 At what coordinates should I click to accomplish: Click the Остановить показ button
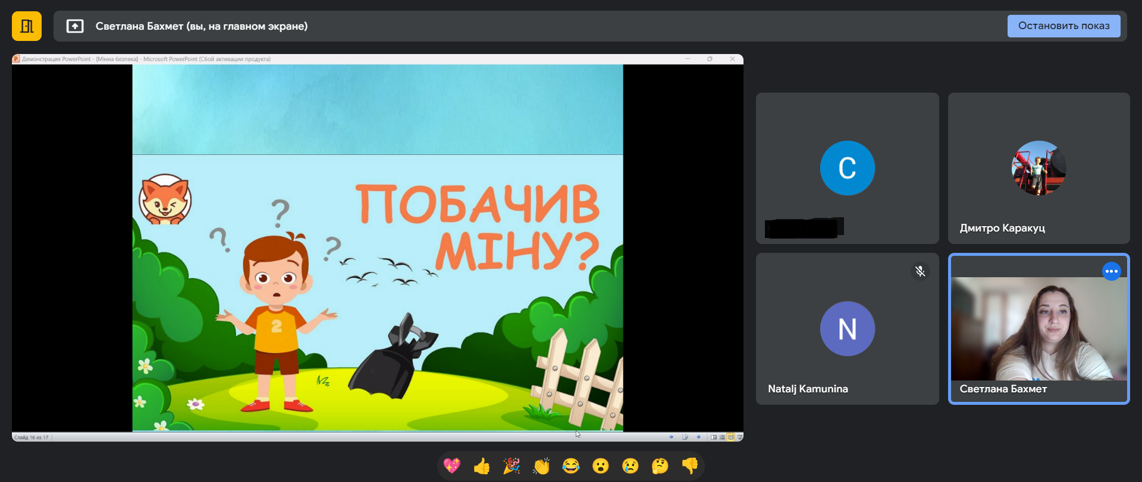(x=1063, y=26)
